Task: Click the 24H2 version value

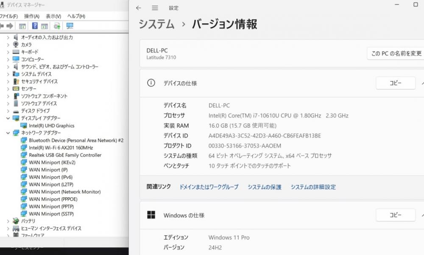Action: [x=215, y=247]
